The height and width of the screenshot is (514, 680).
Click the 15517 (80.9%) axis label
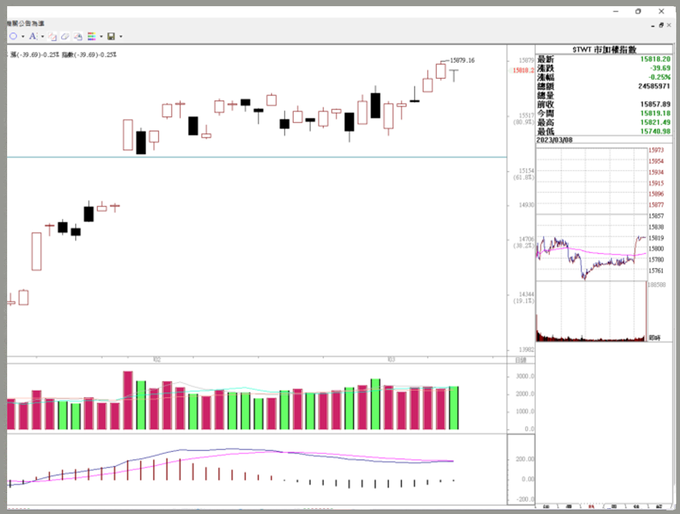(524, 119)
